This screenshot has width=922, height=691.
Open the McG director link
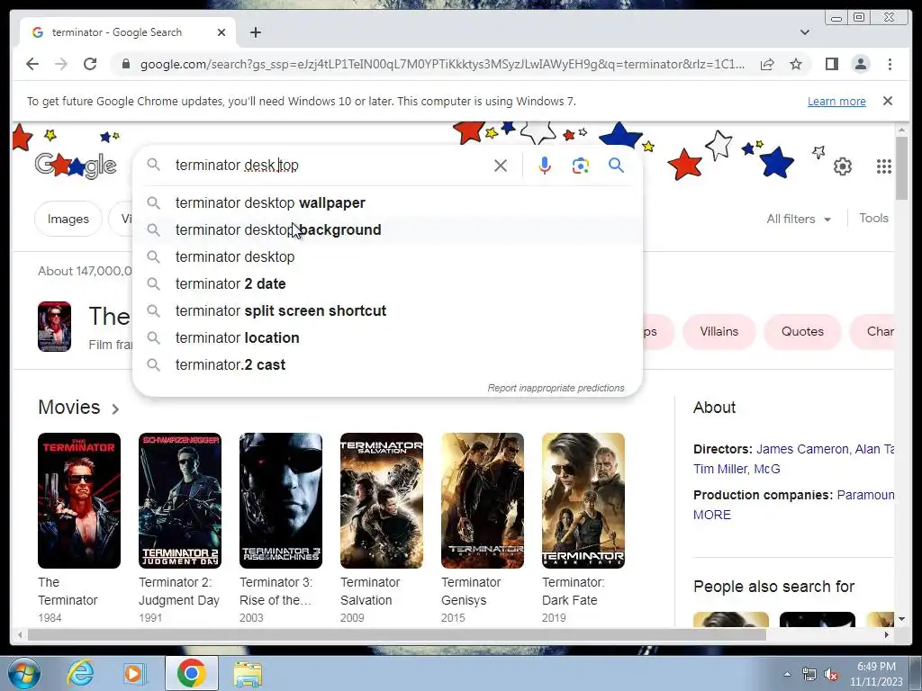767,469
